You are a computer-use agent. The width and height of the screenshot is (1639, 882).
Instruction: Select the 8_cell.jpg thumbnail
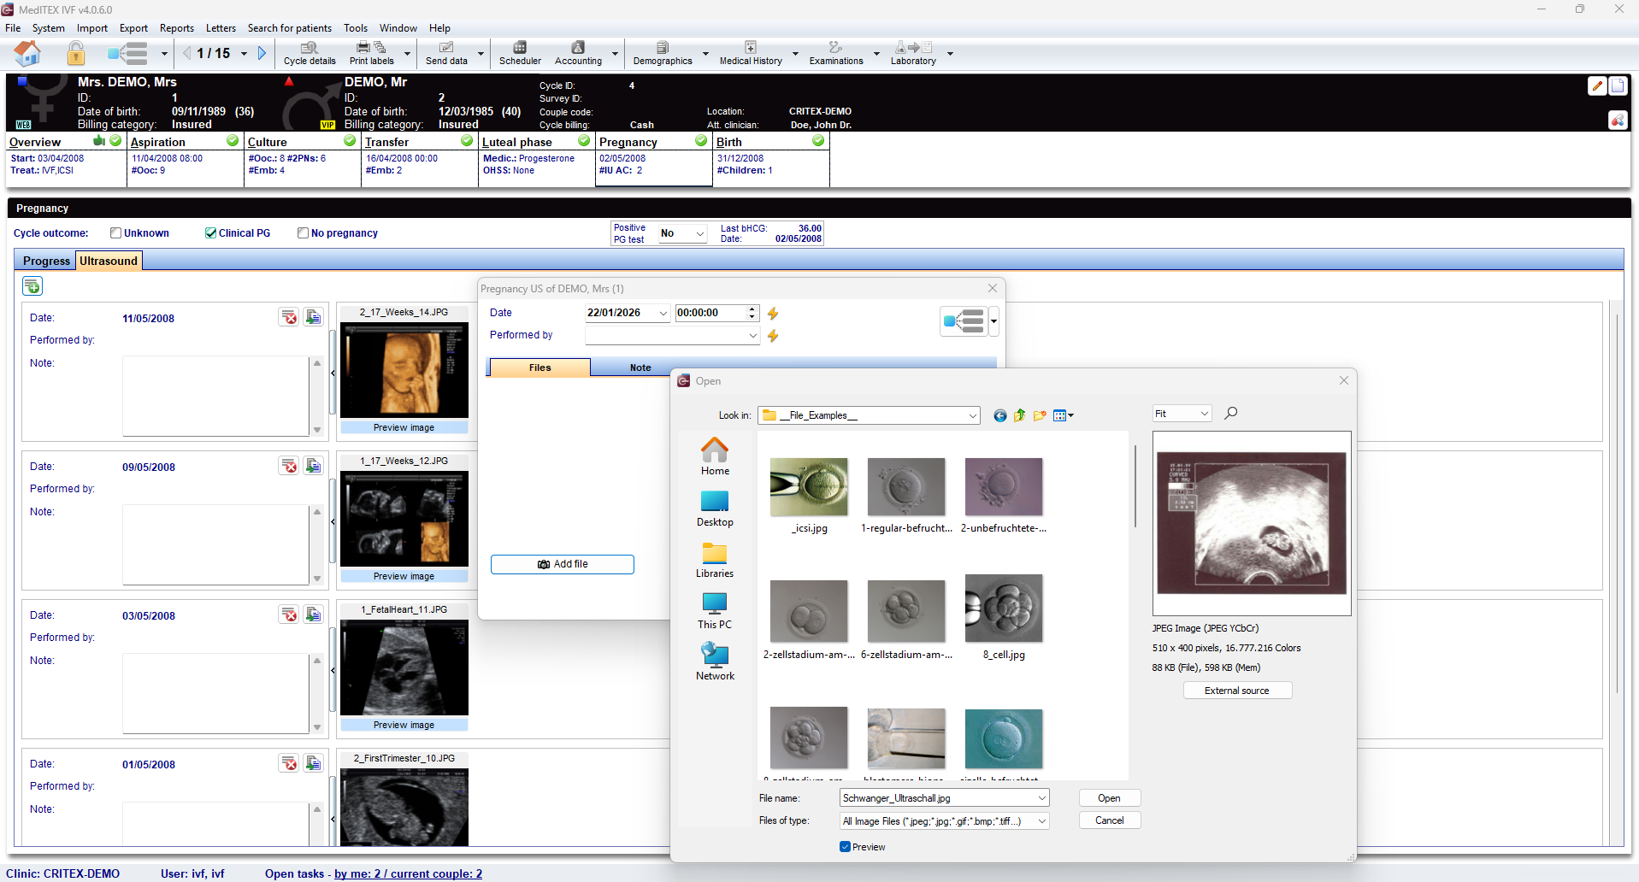point(1004,609)
